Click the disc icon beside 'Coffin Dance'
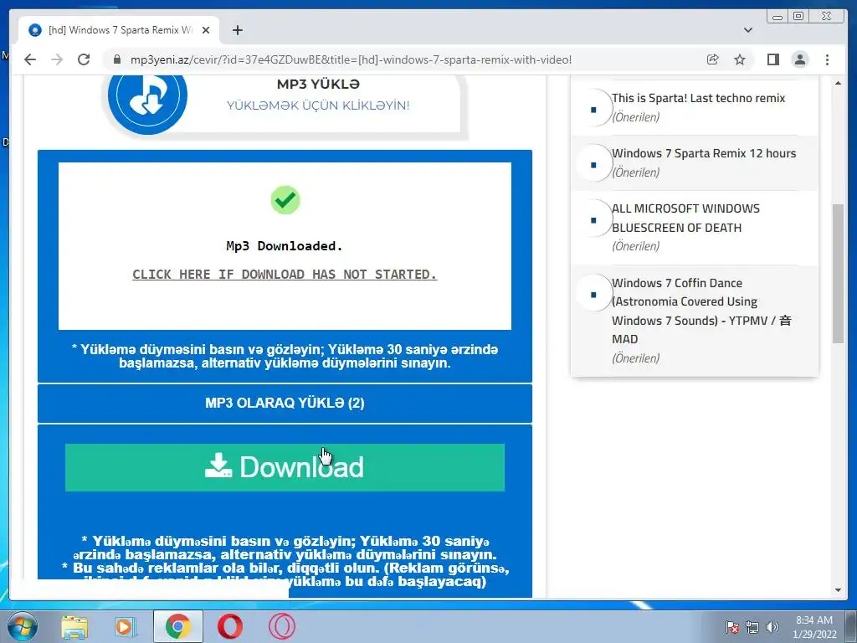 [x=593, y=292]
